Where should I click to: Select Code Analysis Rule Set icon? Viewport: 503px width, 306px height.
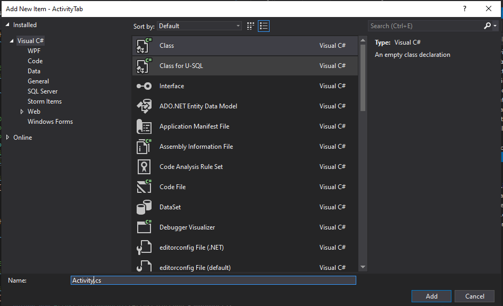pyautogui.click(x=144, y=167)
